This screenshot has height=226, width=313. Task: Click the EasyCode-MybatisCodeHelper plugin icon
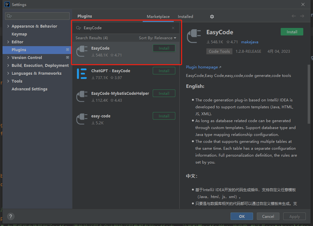(x=82, y=96)
